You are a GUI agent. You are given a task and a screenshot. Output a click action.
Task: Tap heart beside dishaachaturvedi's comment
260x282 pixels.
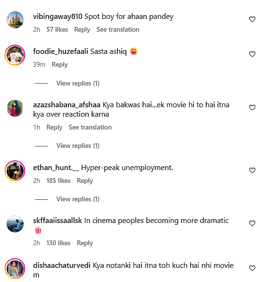252,268
